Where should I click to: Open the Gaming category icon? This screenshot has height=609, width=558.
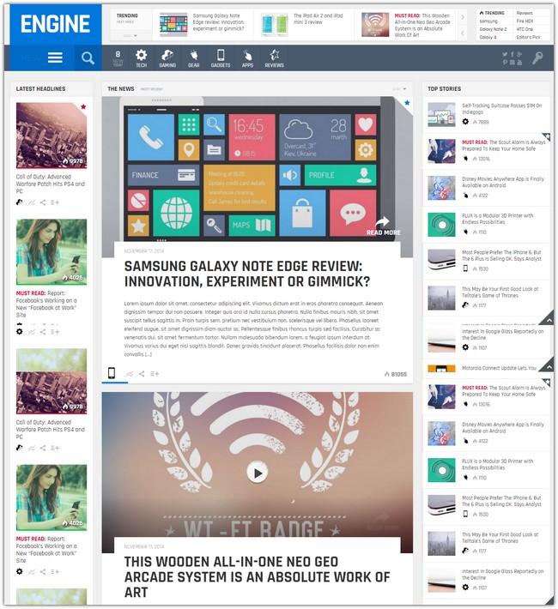167,58
